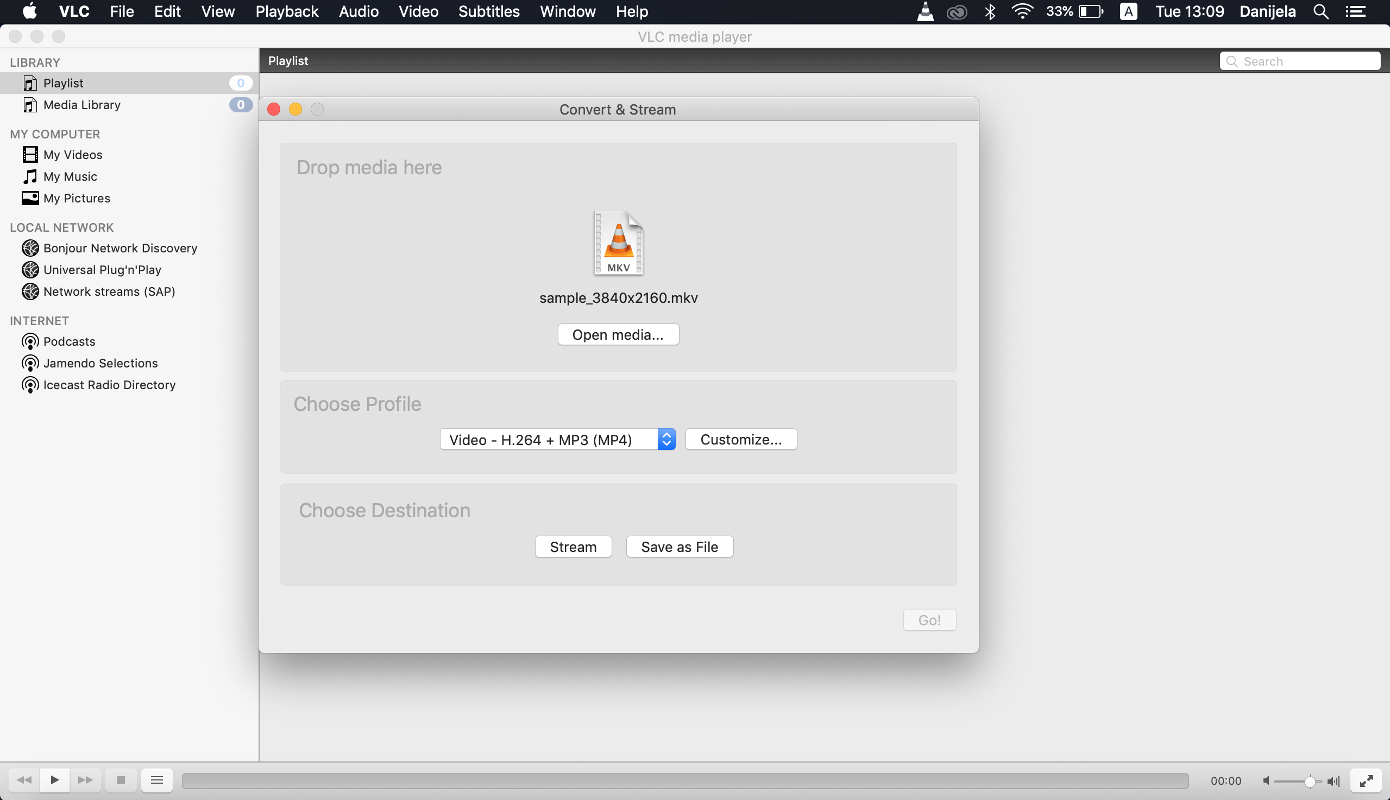
Task: Open Podcasts in the sidebar
Action: pyautogui.click(x=69, y=341)
